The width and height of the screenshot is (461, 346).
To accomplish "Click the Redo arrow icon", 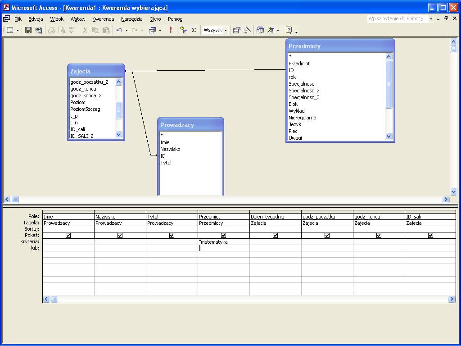I will 134,30.
